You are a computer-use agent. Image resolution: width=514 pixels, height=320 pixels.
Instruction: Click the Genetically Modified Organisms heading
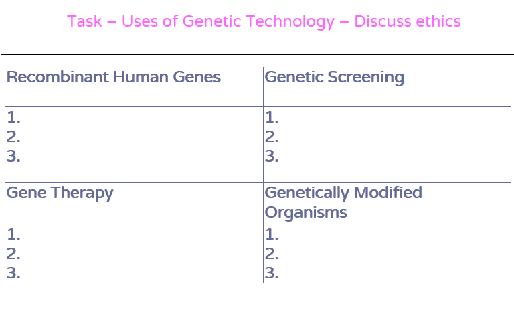pos(343,202)
